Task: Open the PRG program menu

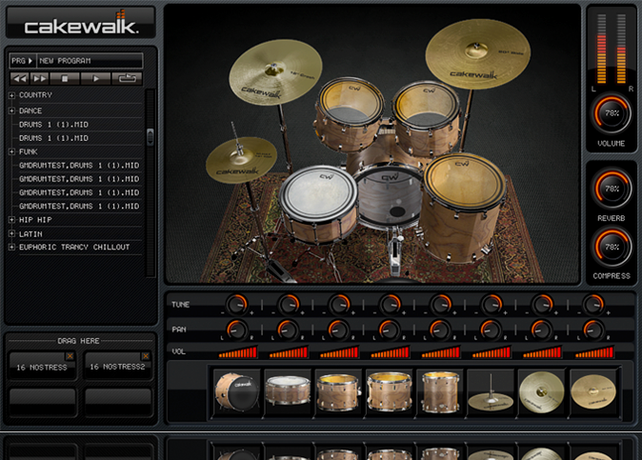Action: pyautogui.click(x=22, y=61)
